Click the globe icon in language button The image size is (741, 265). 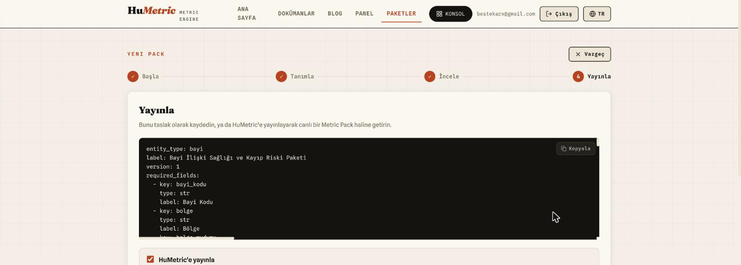(593, 14)
